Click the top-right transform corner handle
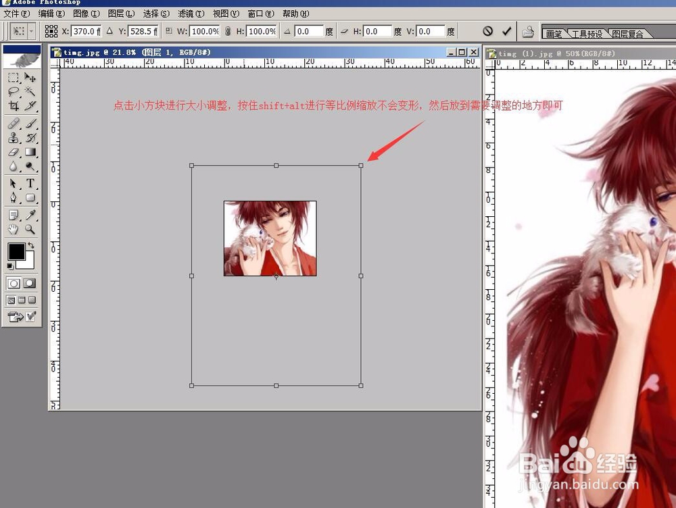The image size is (676, 508). click(x=361, y=166)
